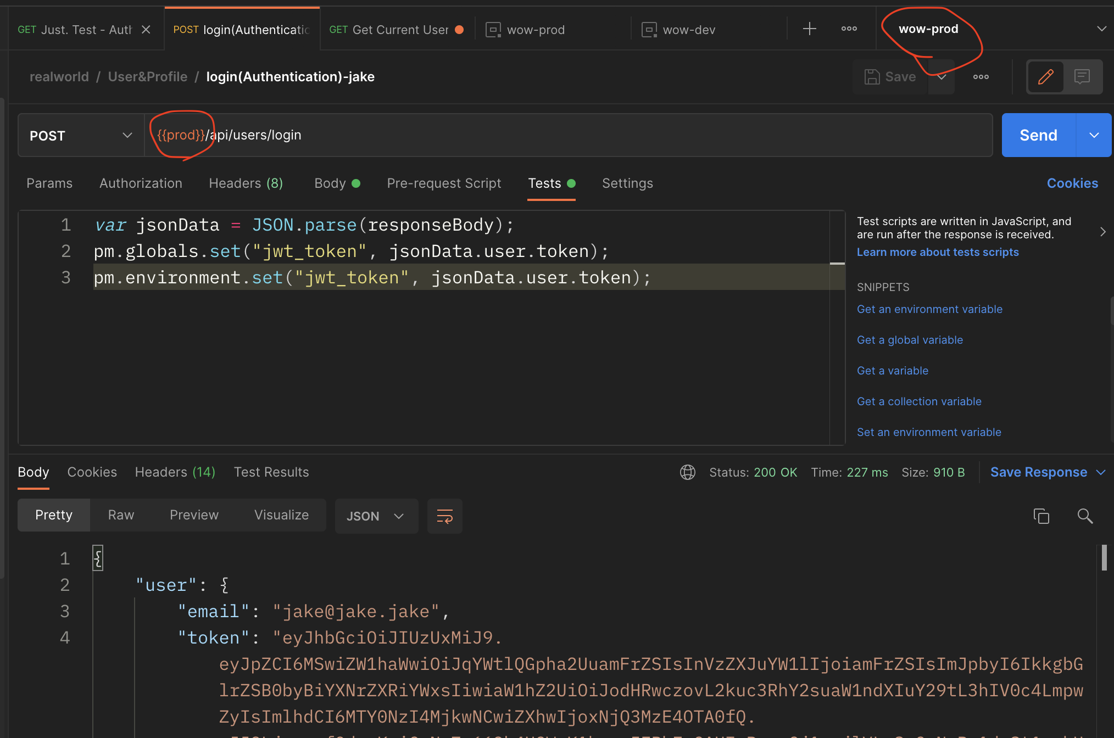Click the new tab plus icon
Viewport: 1114px width, 738px height.
pyautogui.click(x=809, y=29)
